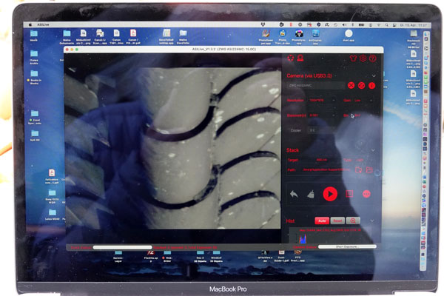Open the skin theme shirt icon

tap(353, 58)
